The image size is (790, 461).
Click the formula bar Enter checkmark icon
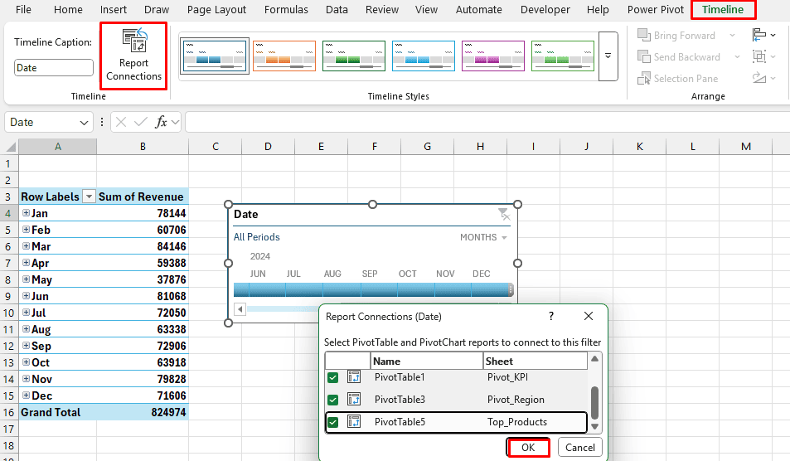pyautogui.click(x=141, y=122)
